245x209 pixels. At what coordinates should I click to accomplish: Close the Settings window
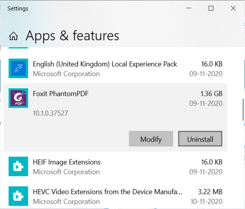(x=233, y=8)
